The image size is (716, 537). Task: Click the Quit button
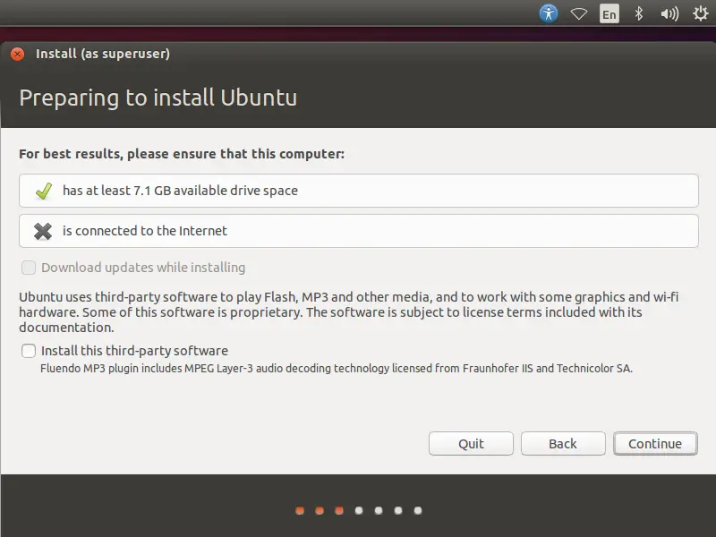click(471, 443)
